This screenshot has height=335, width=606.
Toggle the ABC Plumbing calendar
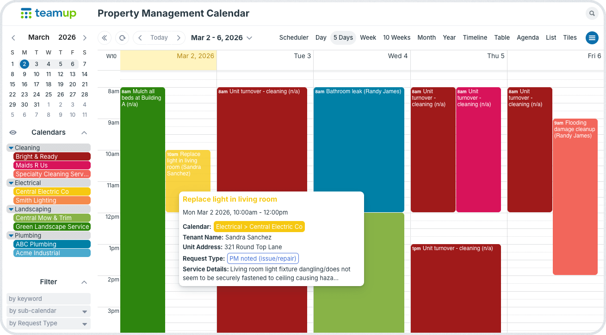pyautogui.click(x=52, y=244)
